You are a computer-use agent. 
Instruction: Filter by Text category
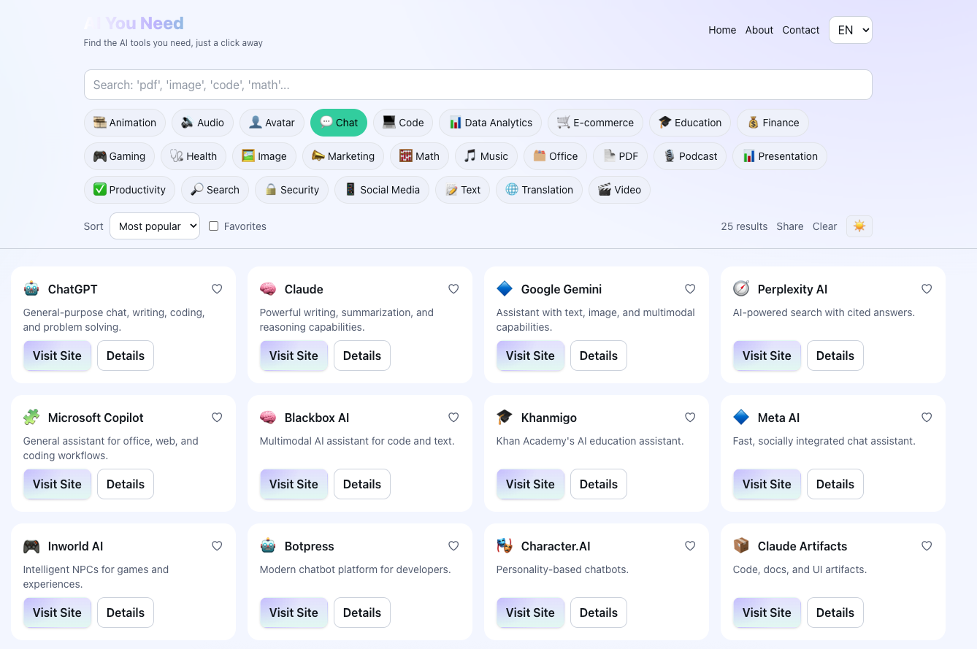coord(462,190)
